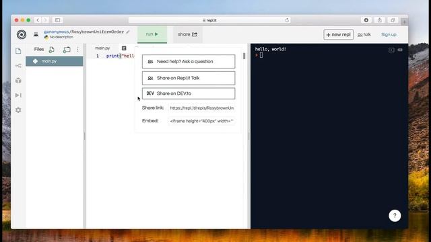Image resolution: width=431 pixels, height=242 pixels.
Task: Open the debugger sidebar icon
Action: click(x=18, y=95)
